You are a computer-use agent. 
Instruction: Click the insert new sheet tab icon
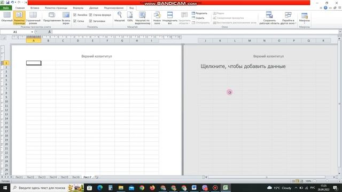coord(97,177)
